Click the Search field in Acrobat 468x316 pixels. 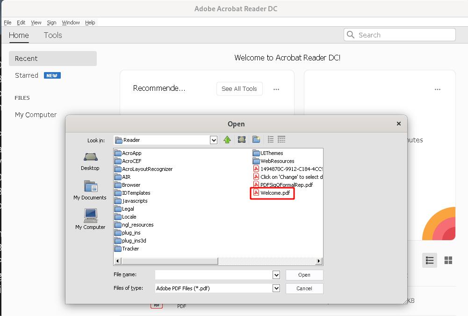coord(400,35)
